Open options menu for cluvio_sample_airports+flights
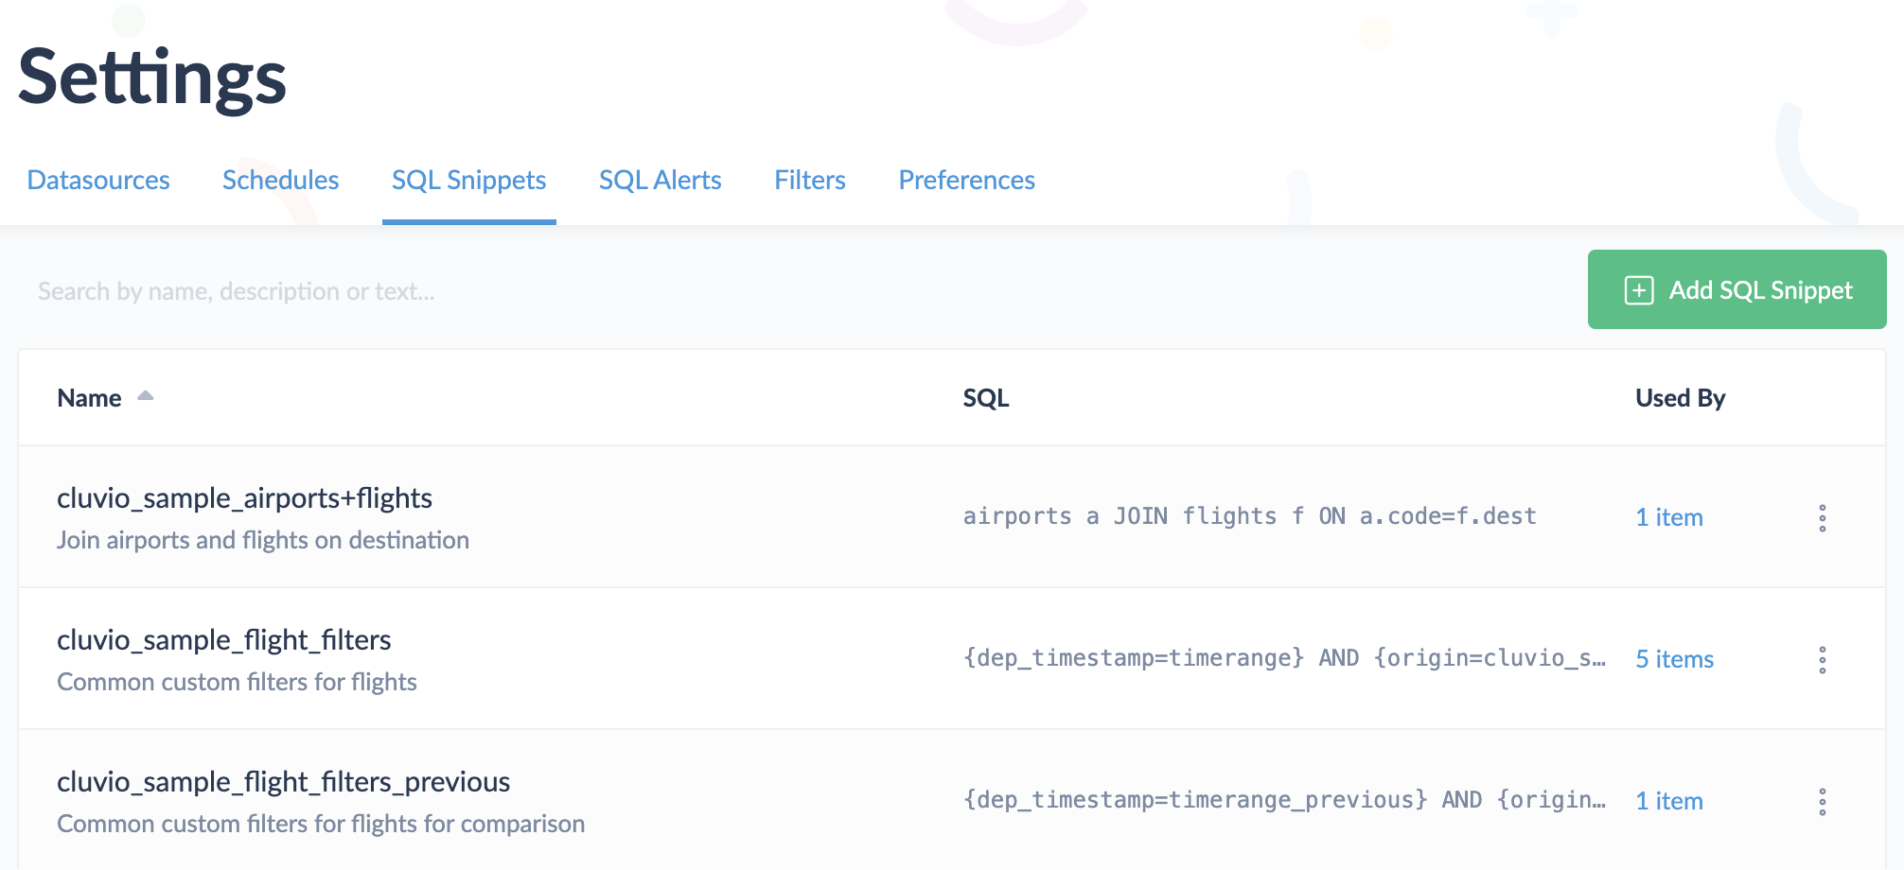 1822,517
